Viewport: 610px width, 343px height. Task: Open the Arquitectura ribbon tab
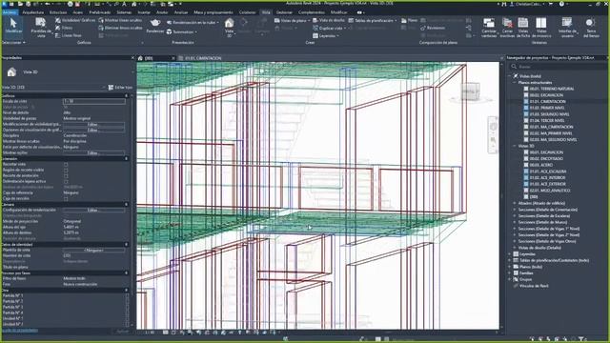click(33, 12)
